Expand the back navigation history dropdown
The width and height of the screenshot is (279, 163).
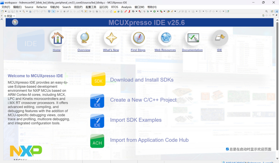pos(217,11)
